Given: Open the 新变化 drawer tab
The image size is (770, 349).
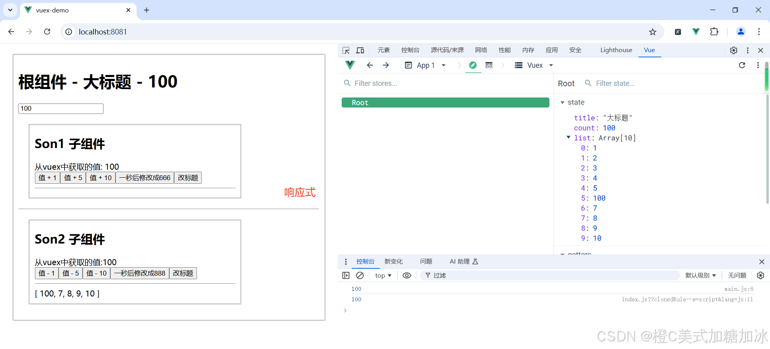Looking at the screenshot, I should [393, 262].
